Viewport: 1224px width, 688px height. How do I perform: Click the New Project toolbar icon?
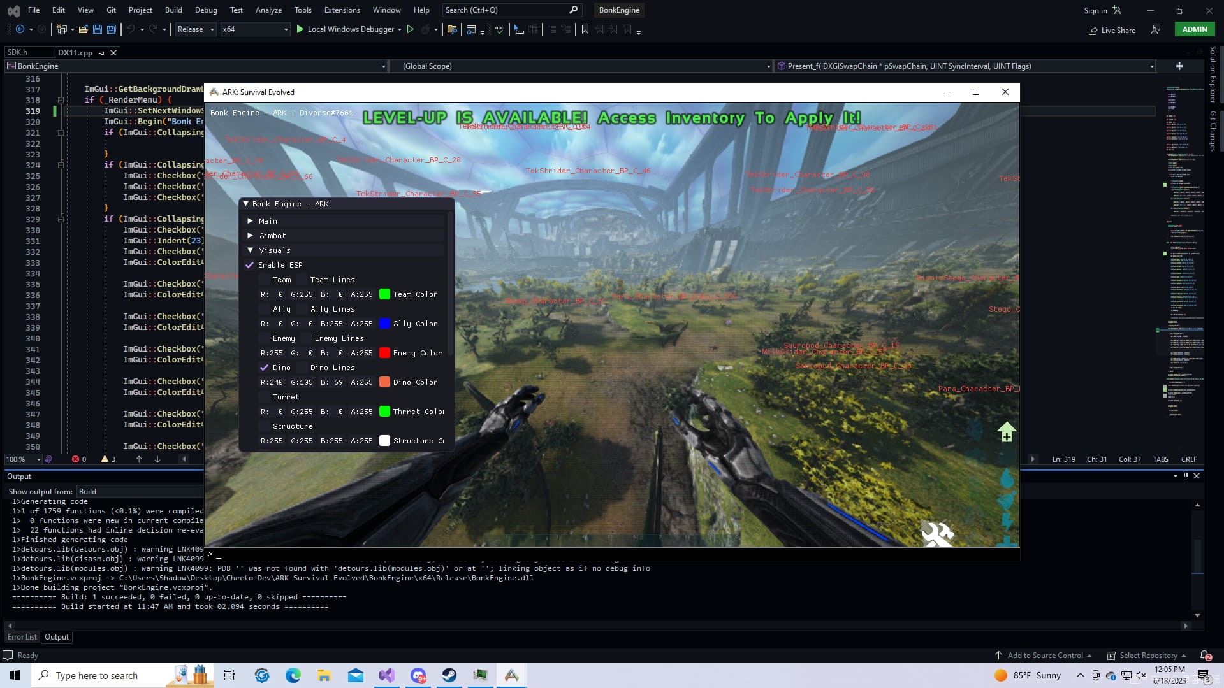(x=62, y=29)
